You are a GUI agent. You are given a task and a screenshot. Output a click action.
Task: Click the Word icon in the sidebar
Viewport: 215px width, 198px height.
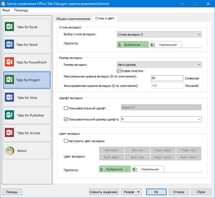(9, 45)
